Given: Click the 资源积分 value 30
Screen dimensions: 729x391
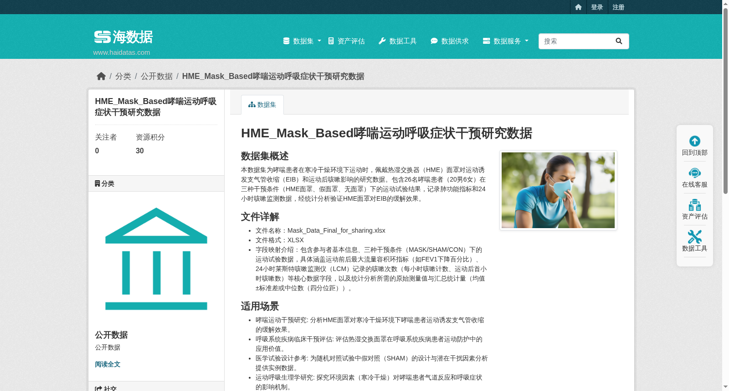Looking at the screenshot, I should [140, 151].
